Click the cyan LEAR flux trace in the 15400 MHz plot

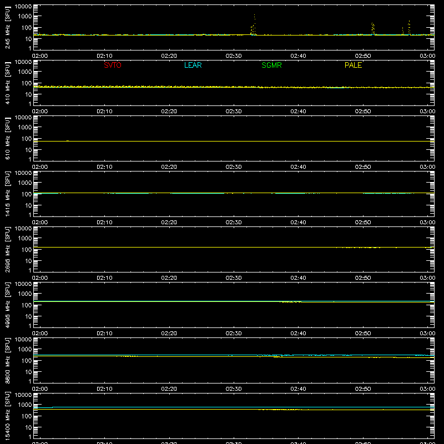point(234,407)
